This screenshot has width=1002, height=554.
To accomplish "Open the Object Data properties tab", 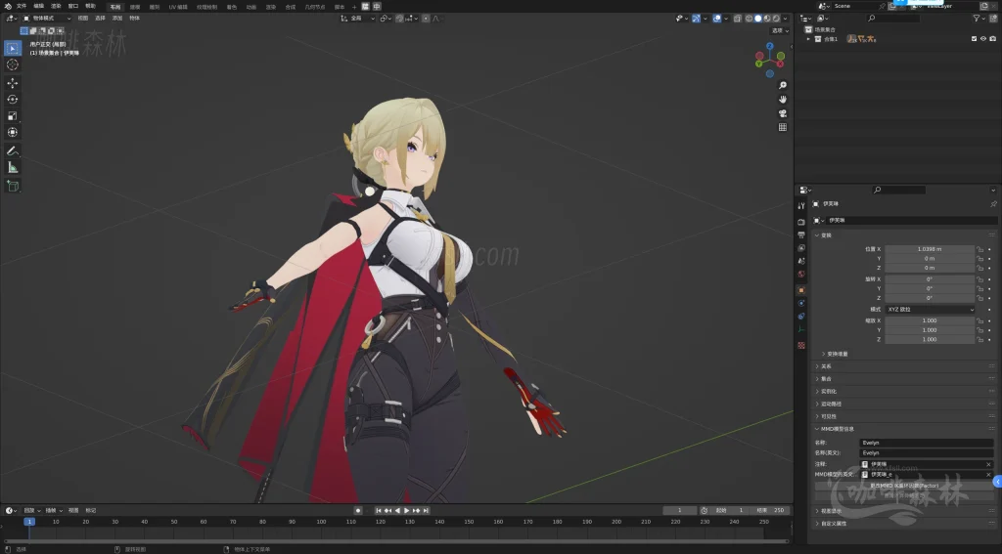I will (x=801, y=329).
